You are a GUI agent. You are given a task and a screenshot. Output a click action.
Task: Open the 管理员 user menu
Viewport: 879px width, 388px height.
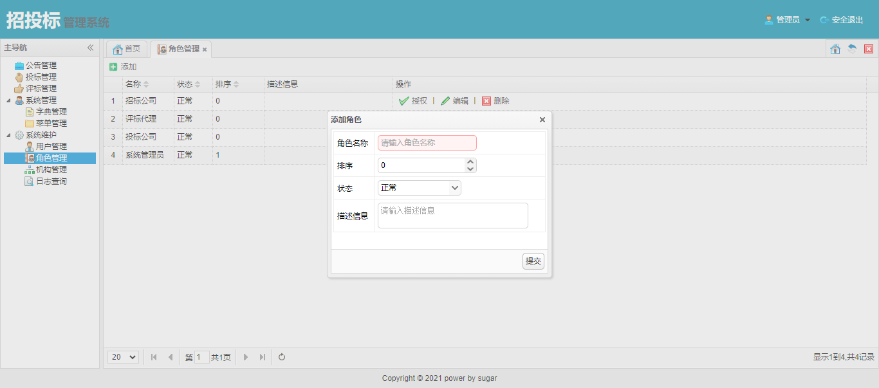coord(788,20)
